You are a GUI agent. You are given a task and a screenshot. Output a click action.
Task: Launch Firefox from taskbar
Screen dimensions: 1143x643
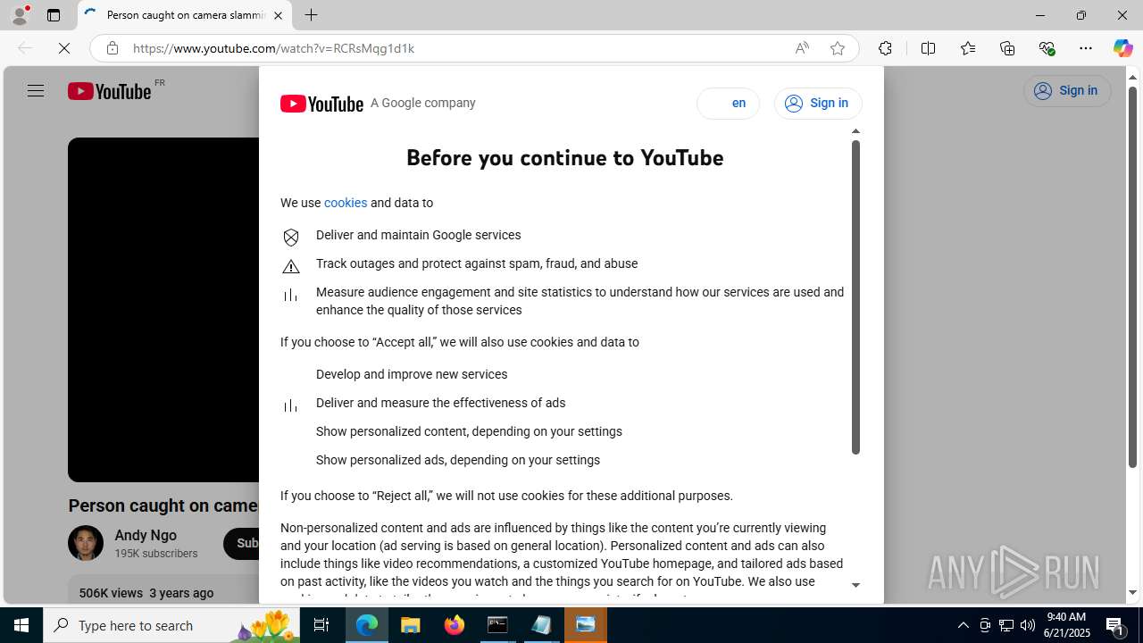tap(455, 625)
